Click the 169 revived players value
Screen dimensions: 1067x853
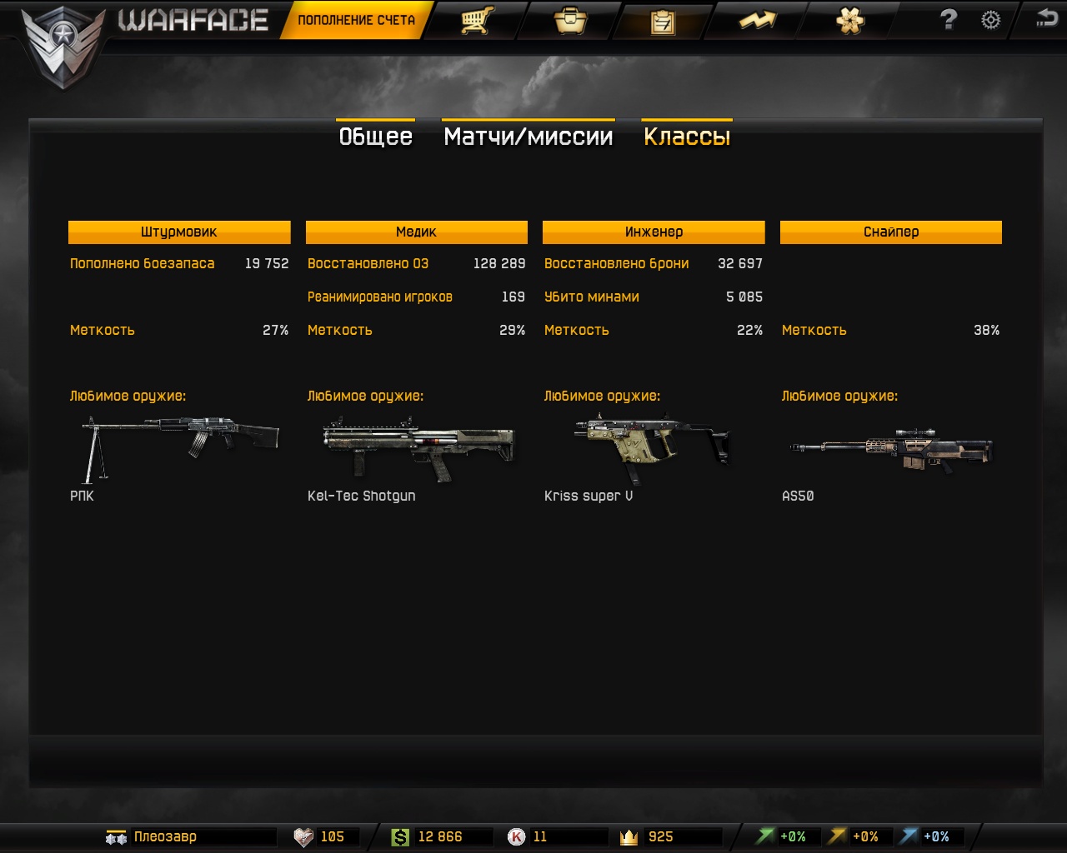pos(513,297)
